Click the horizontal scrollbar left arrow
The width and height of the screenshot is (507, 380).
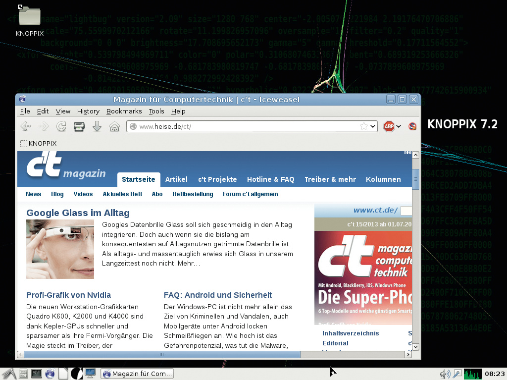point(21,354)
